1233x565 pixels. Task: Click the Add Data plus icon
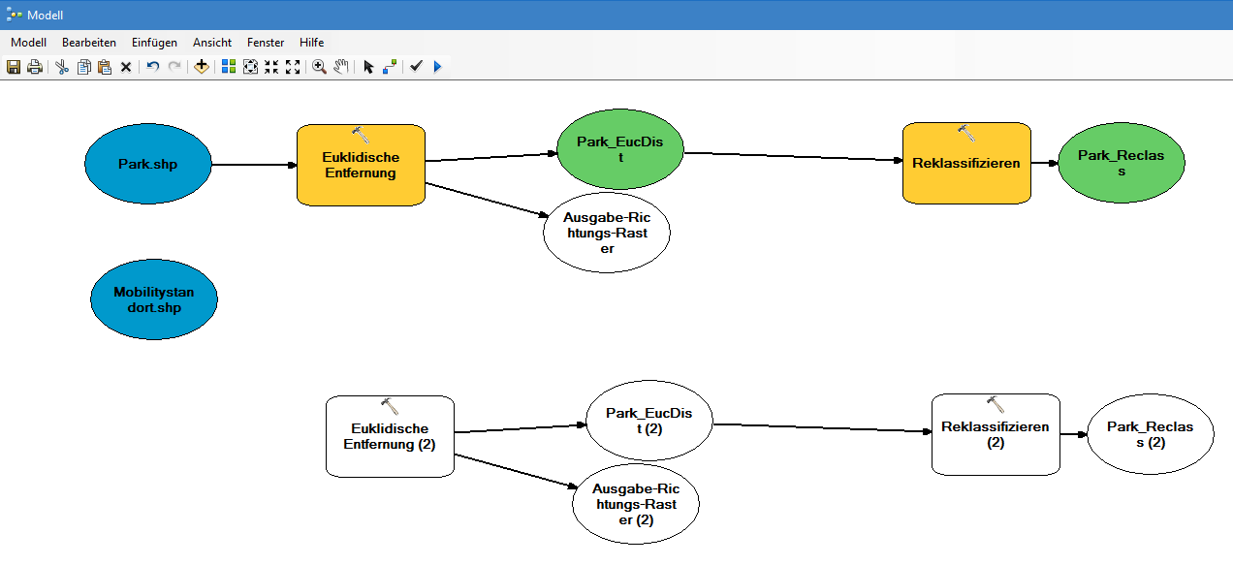pos(201,67)
